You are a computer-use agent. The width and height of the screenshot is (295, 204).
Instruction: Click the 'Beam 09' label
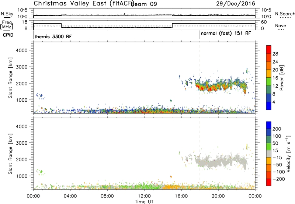pos(144,4)
